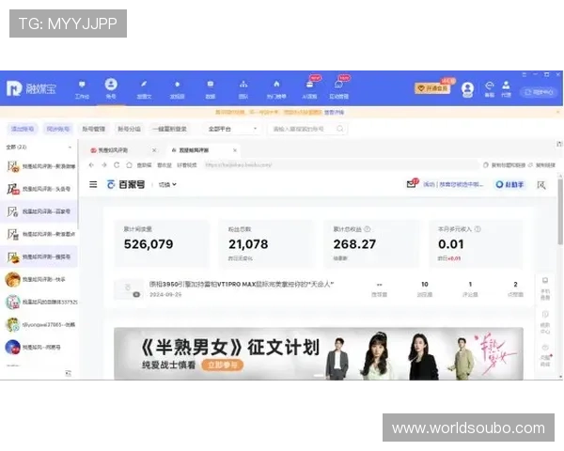Open the VT1PRO MAX article title
The width and height of the screenshot is (564, 451).
click(242, 284)
